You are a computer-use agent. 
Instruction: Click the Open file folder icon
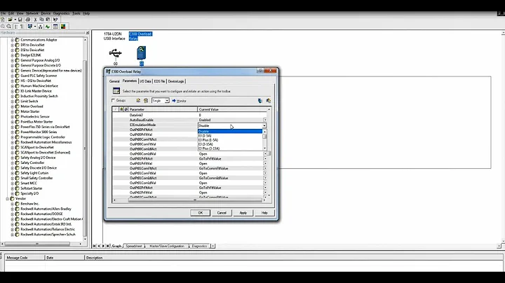click(10, 20)
